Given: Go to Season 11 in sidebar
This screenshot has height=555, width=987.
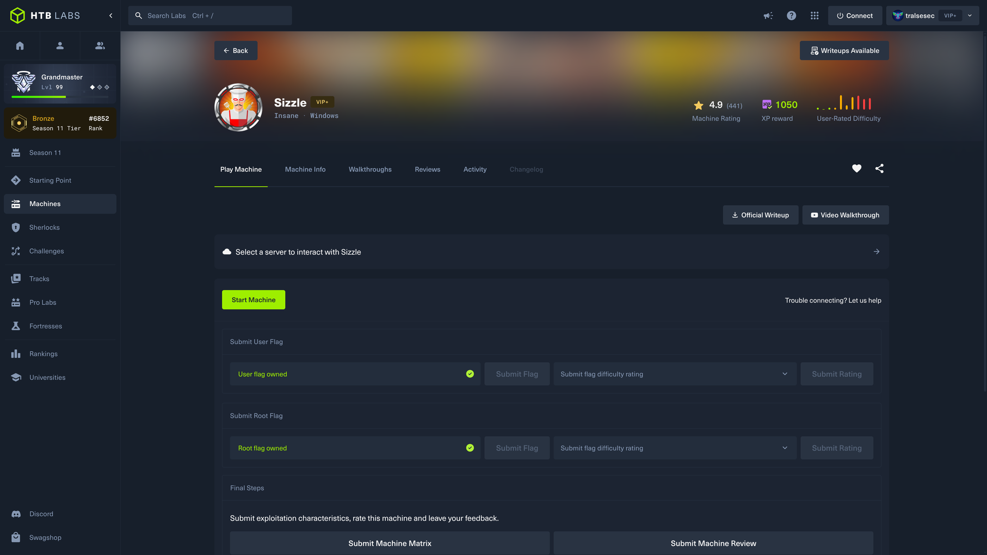Looking at the screenshot, I should point(60,153).
